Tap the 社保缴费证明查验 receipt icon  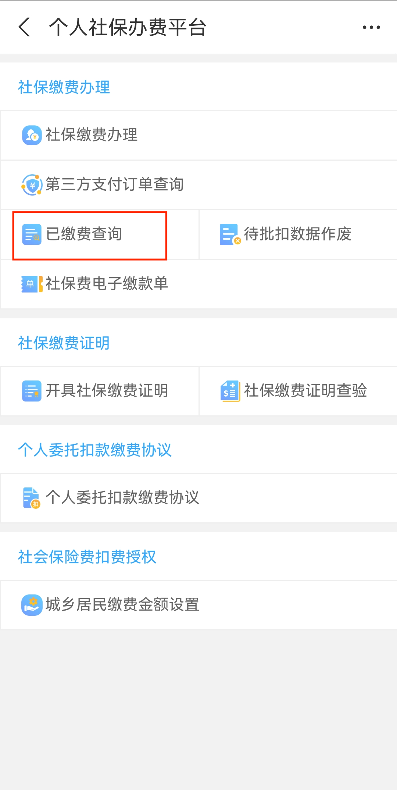[230, 391]
